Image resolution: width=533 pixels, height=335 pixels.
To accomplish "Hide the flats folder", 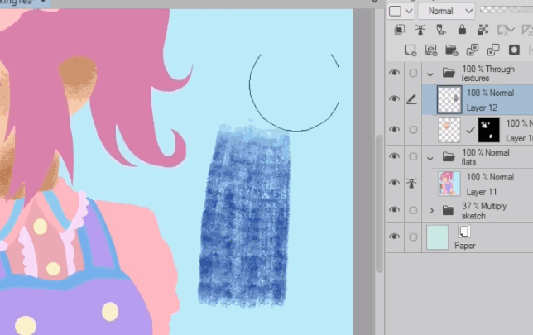I will [394, 156].
